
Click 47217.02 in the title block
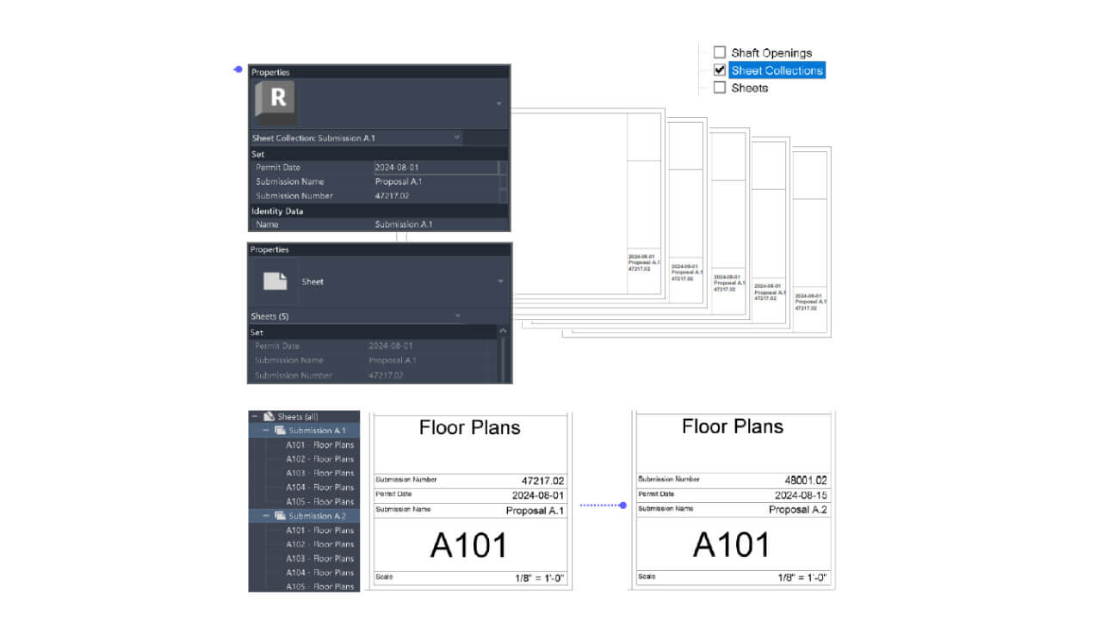[542, 481]
